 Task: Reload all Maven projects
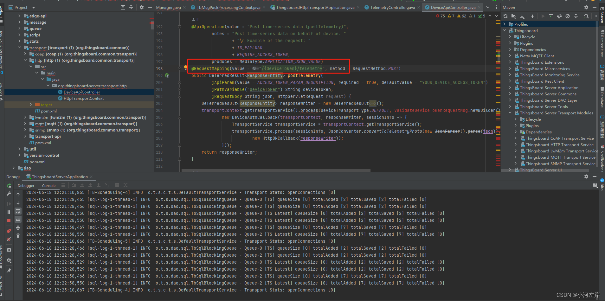click(x=505, y=16)
